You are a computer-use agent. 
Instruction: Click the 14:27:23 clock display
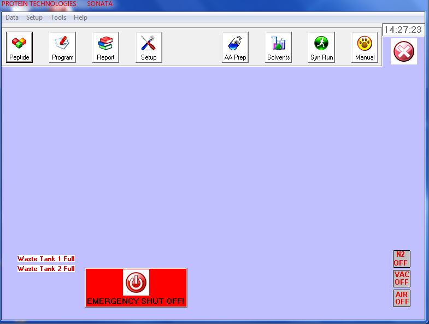click(x=403, y=30)
